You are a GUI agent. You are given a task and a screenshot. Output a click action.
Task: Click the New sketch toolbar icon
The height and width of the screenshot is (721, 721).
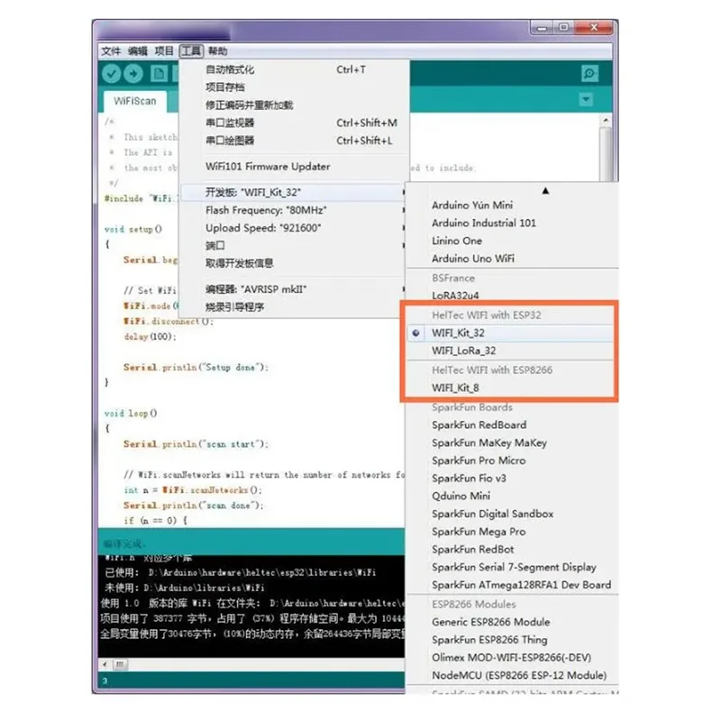160,74
